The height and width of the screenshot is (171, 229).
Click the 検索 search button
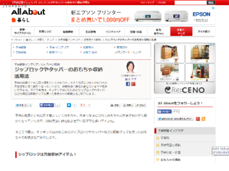tap(211, 3)
